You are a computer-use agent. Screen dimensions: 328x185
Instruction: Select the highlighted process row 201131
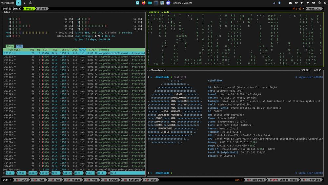pos(74,53)
